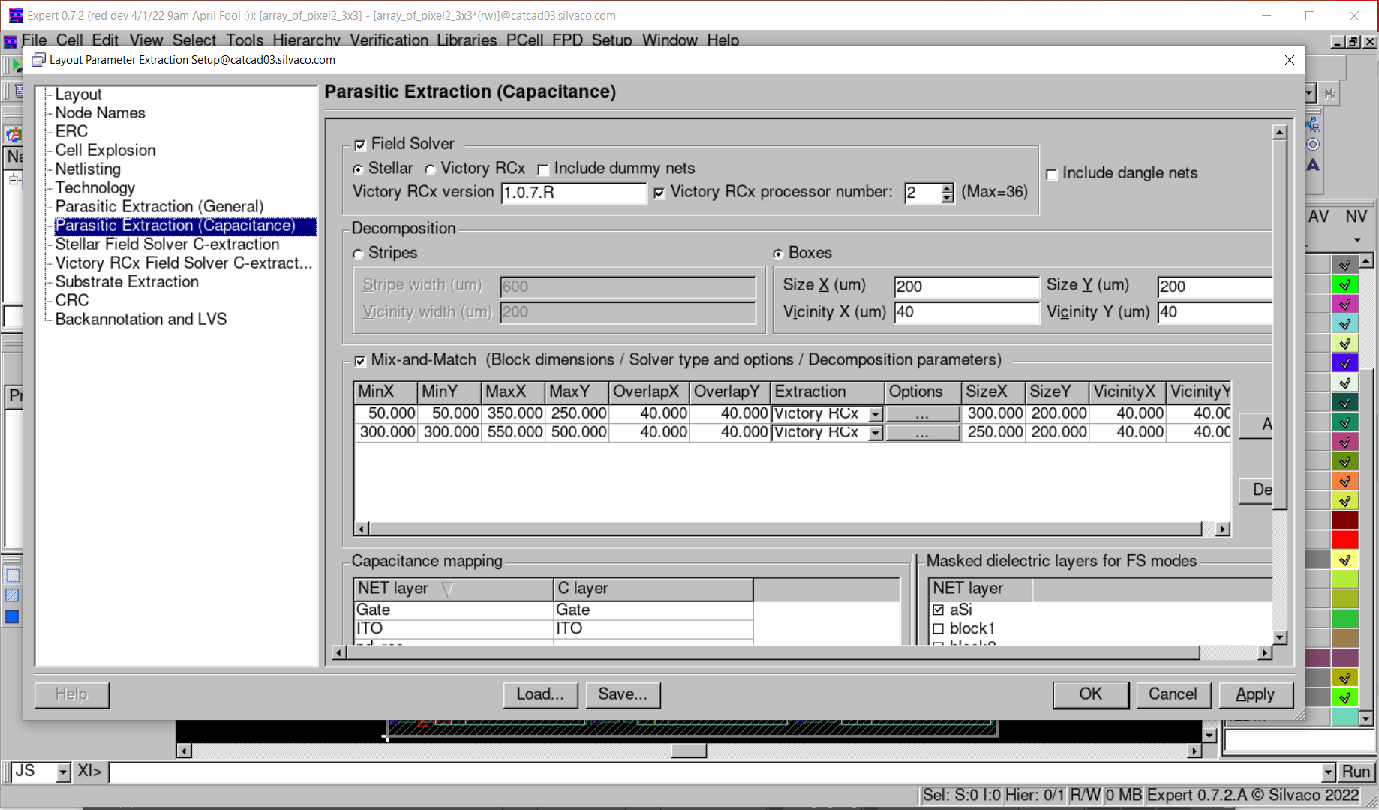Open Extraction dropdown in first Mix-and-Match row
This screenshot has width=1379, height=810.
coord(875,414)
